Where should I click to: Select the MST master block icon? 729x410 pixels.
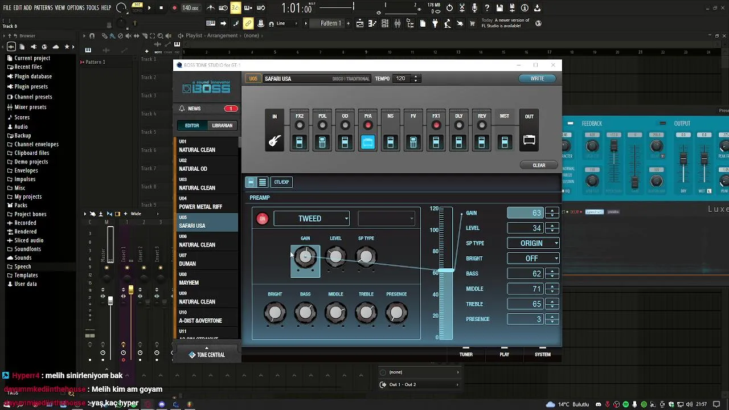(x=505, y=142)
